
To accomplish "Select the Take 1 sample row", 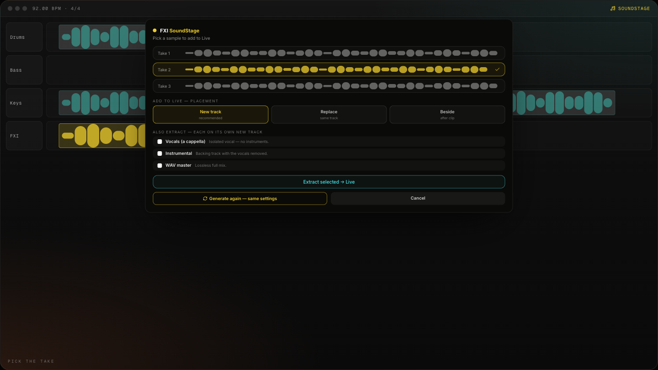I will pos(329,53).
